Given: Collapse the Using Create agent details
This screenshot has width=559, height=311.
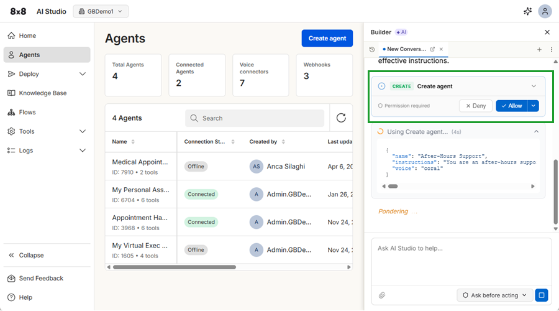Looking at the screenshot, I should tap(536, 132).
